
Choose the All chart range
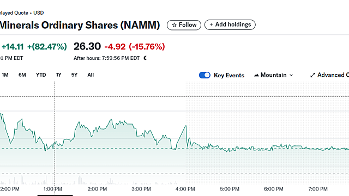click(91, 75)
